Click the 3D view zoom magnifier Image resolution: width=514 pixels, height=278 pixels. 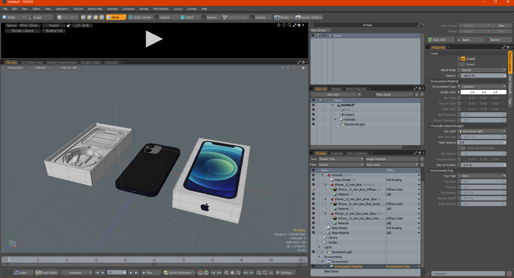(294, 68)
